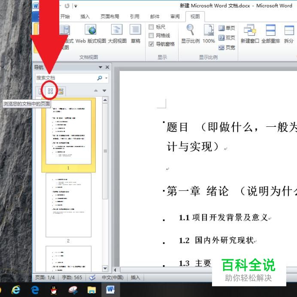Set zoom to 100%
The height and width of the screenshot is (297, 297).
(209, 34)
